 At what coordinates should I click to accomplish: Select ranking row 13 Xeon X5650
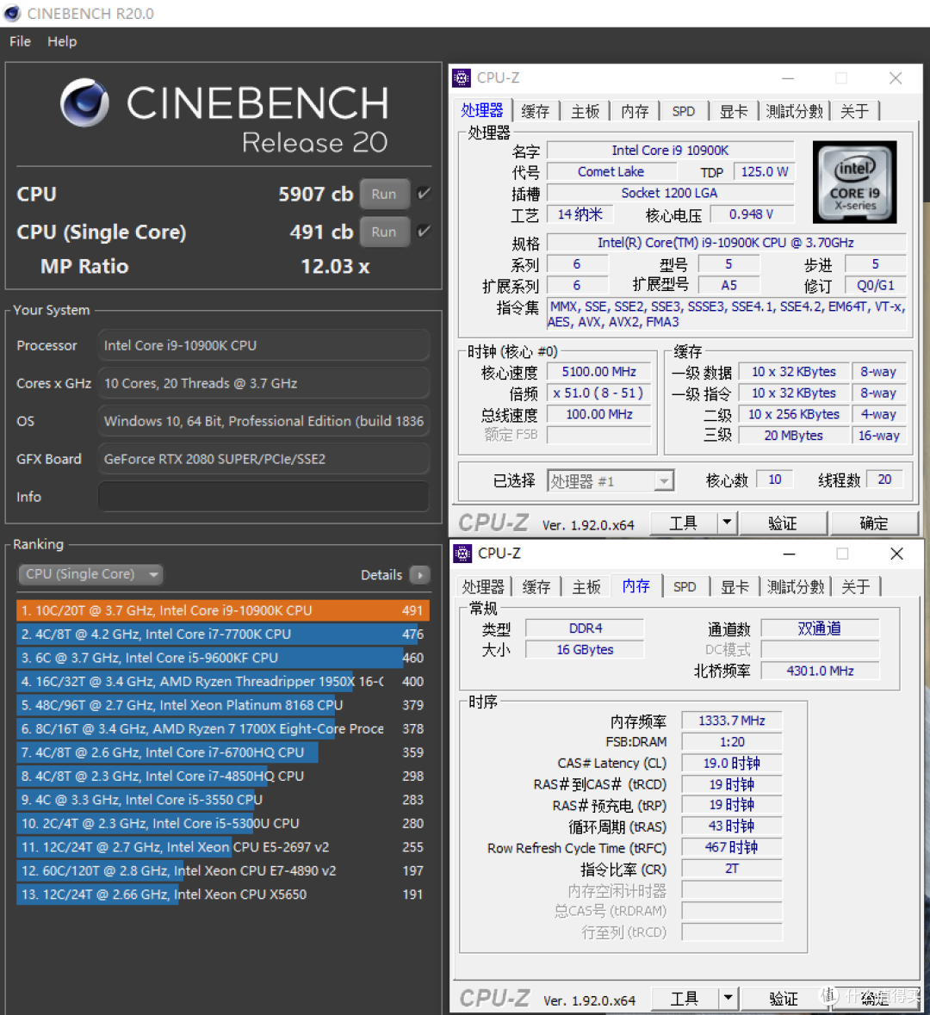pyautogui.click(x=223, y=894)
